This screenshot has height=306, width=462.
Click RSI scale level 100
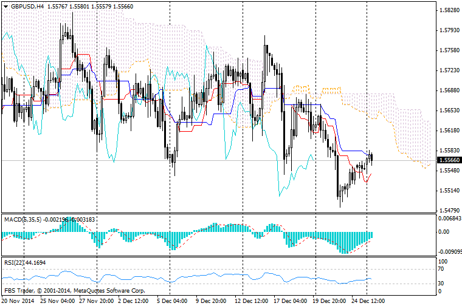click(443, 262)
